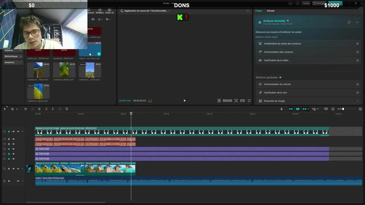Open keyboard shortcuts icon in title bar

pyautogui.click(x=297, y=3)
